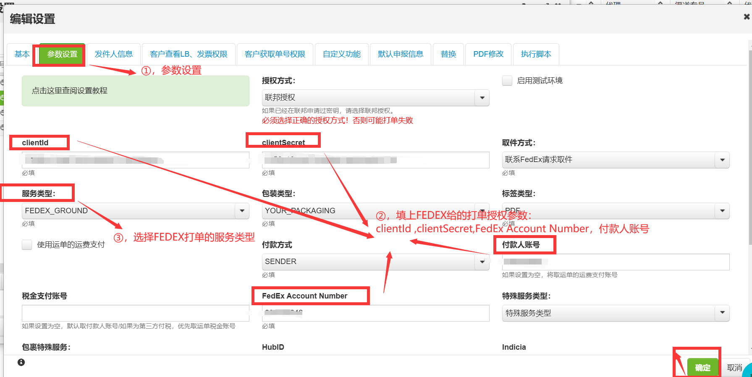Focus the clientSecret input field
The width and height of the screenshot is (752, 377).
point(376,160)
